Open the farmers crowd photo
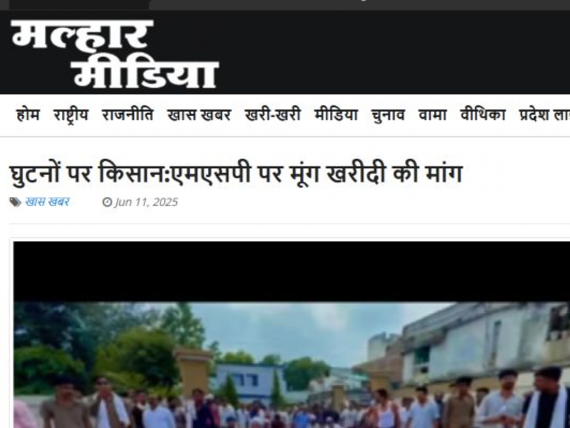570x428 pixels. pos(292,365)
